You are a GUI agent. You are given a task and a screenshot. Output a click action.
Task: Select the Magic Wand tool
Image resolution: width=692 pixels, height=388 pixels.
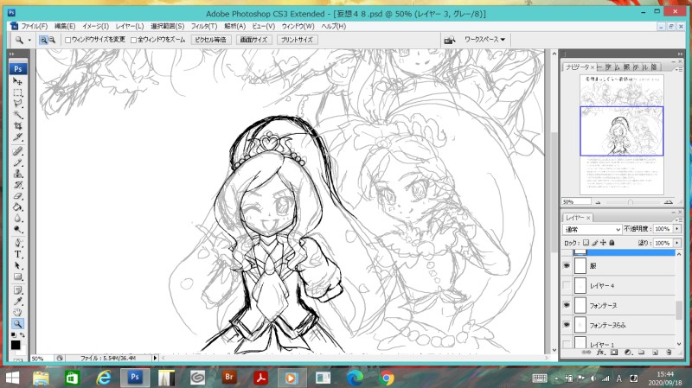17,115
